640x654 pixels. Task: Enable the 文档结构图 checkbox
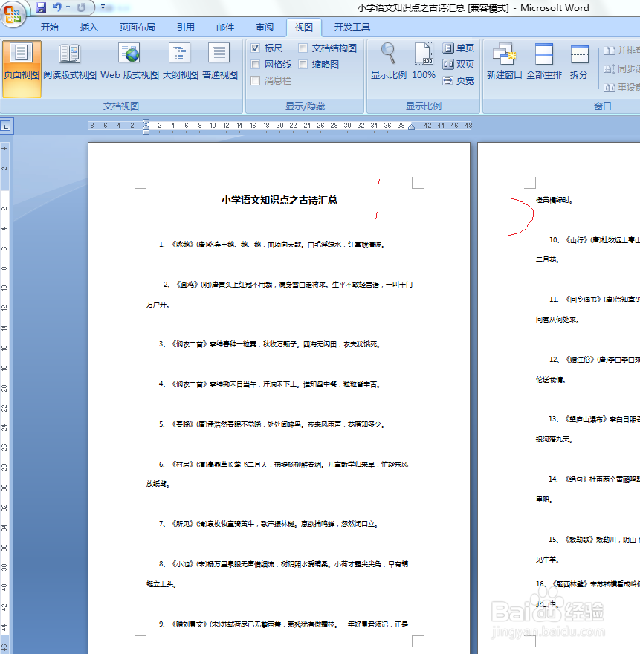303,48
